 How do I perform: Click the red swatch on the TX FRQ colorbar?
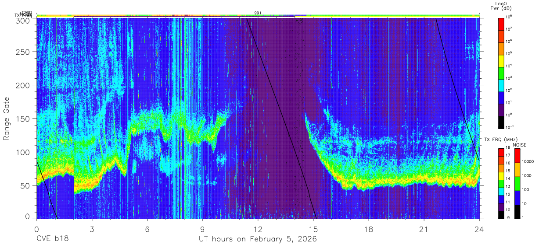pos(501,153)
